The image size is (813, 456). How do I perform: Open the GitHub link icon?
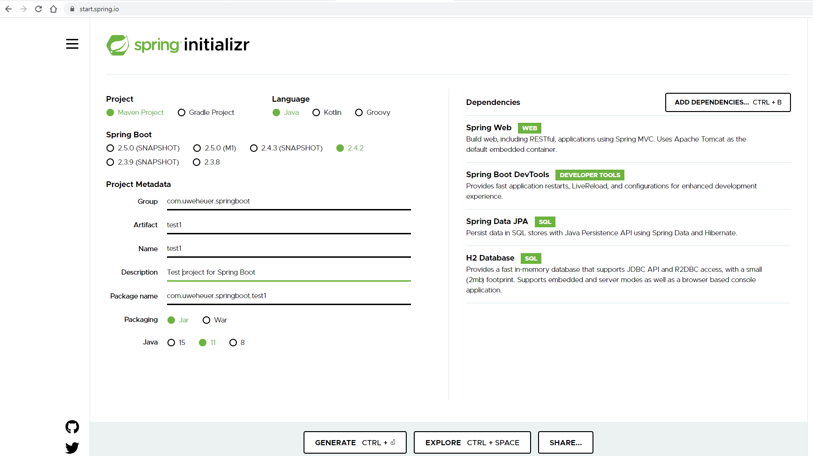tap(72, 427)
